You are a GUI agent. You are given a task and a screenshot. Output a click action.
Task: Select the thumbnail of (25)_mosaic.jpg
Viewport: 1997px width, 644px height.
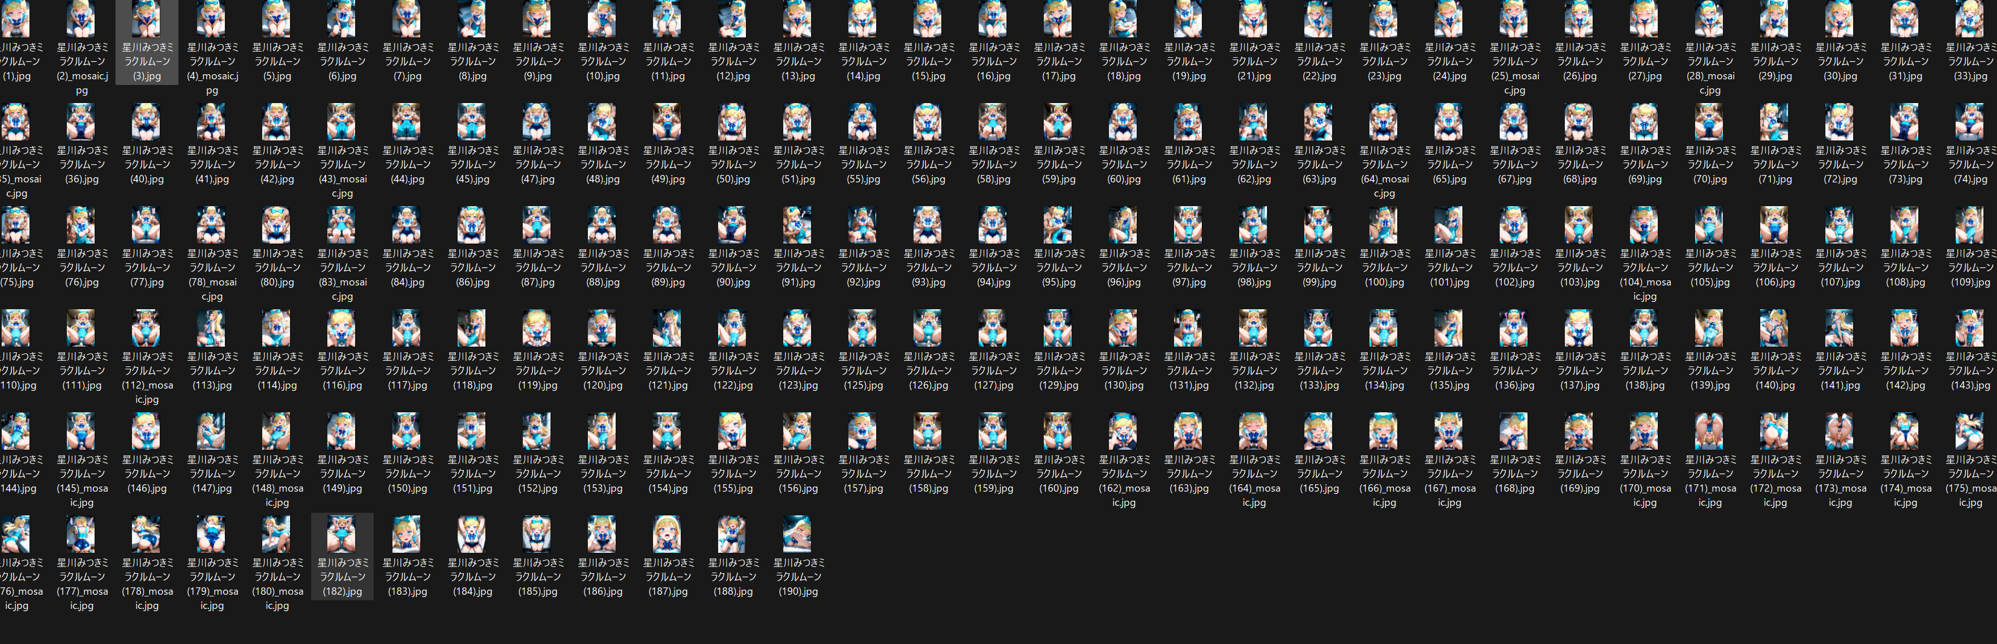pos(1514,19)
